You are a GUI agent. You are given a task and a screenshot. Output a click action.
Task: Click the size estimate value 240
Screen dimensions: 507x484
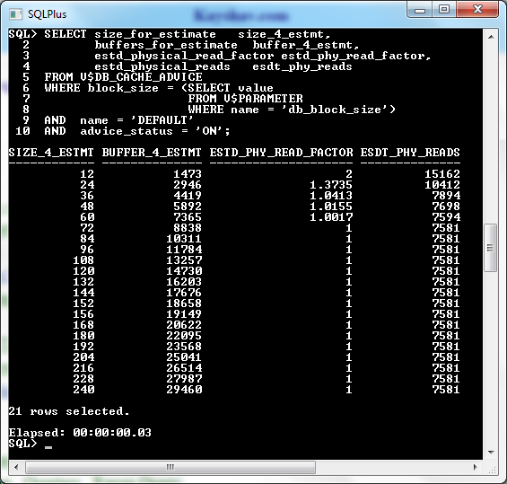(x=83, y=389)
